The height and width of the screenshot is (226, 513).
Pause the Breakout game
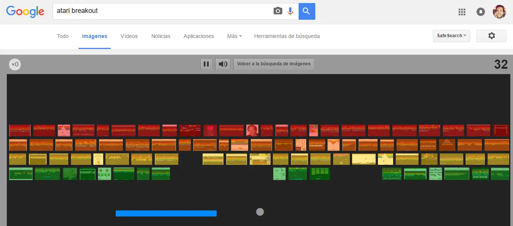tap(206, 64)
